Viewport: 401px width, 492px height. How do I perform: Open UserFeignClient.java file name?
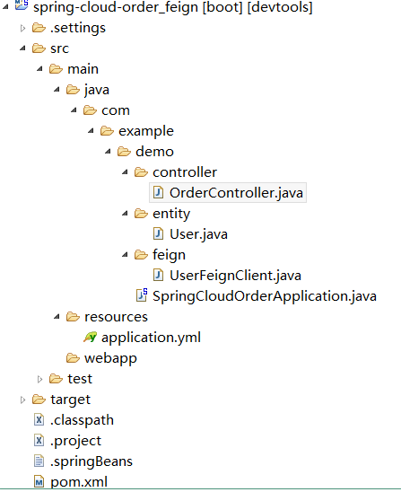coord(235,276)
